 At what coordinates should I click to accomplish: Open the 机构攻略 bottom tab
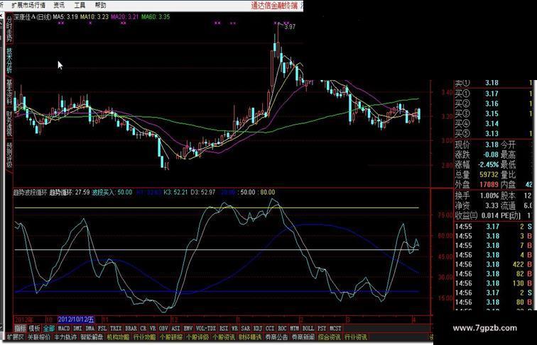[118, 337]
